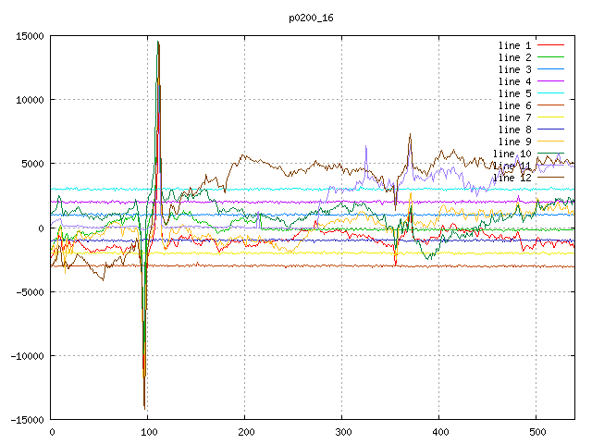Click the 100 x-axis tick label
This screenshot has height=444, width=592.
[148, 432]
